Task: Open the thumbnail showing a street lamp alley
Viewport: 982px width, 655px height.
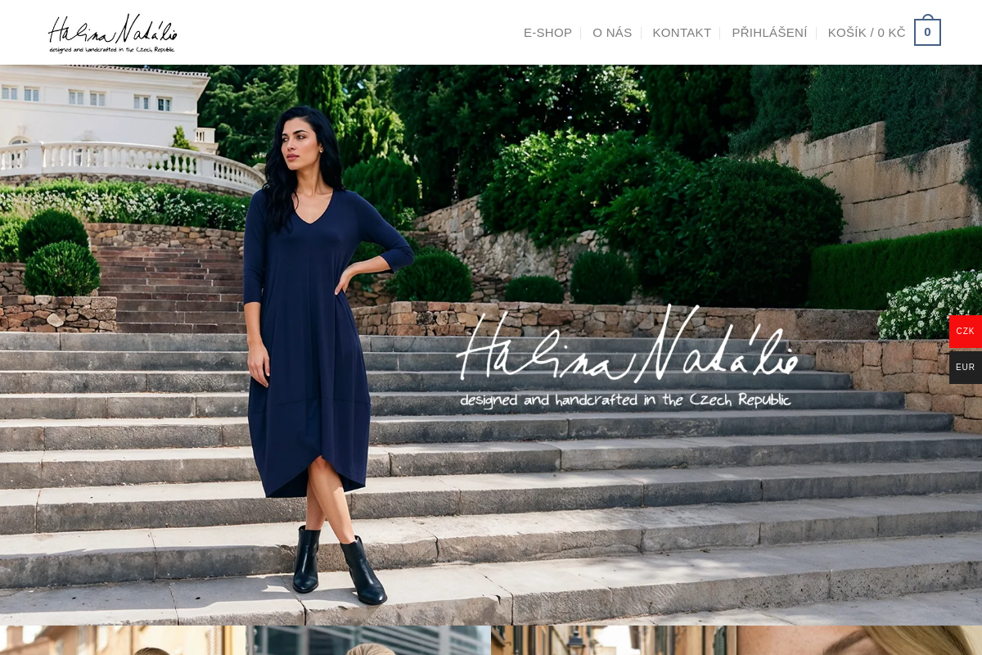Action: pyautogui.click(x=614, y=640)
